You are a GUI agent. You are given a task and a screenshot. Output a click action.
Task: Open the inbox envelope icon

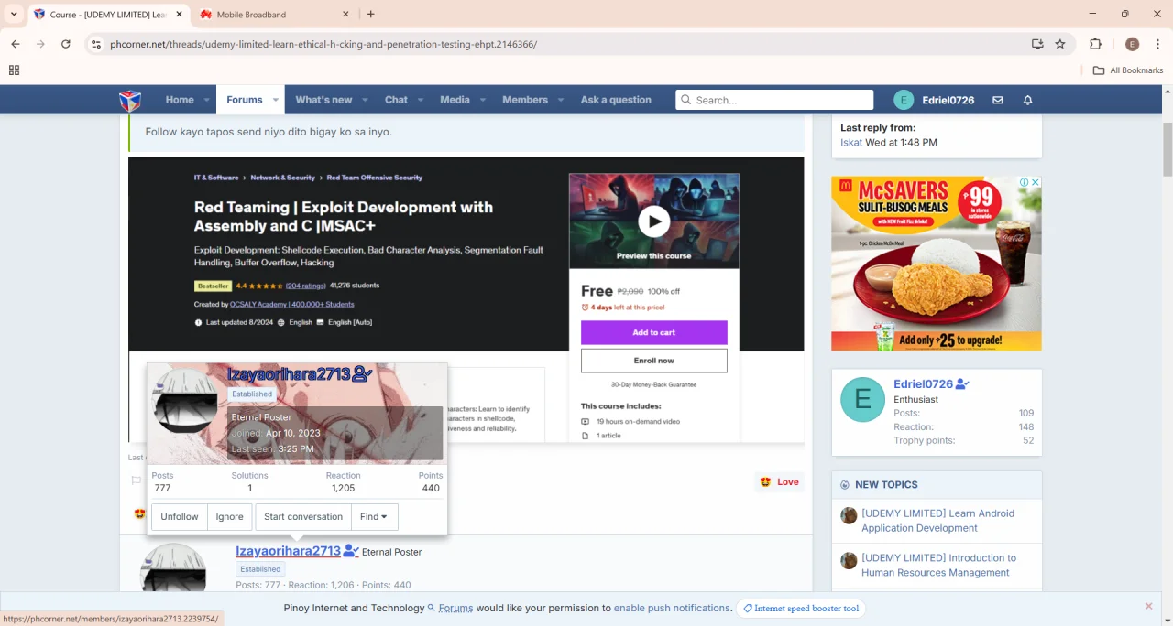(998, 100)
